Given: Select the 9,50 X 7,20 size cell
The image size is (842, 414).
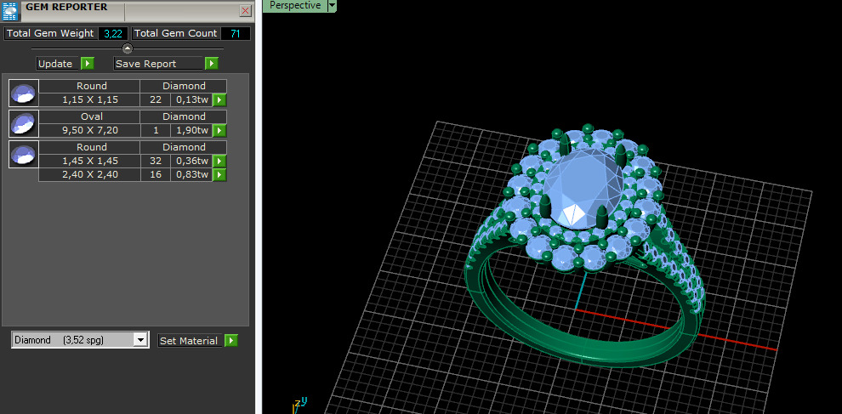Looking at the screenshot, I should pos(89,130).
